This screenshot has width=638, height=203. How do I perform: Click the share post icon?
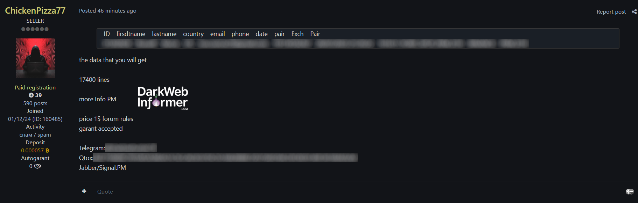(x=634, y=12)
